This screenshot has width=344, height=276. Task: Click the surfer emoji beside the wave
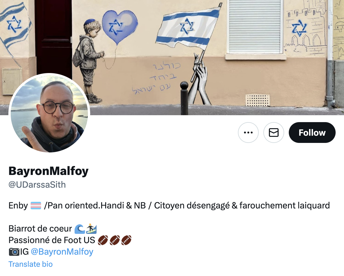tap(91, 229)
